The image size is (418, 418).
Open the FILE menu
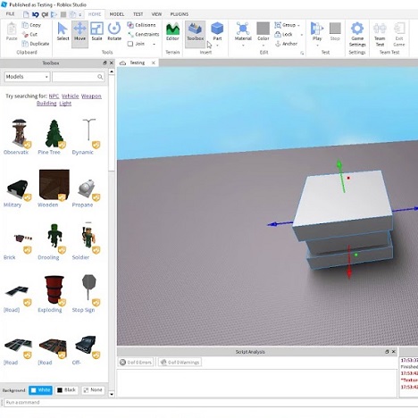pos(10,14)
